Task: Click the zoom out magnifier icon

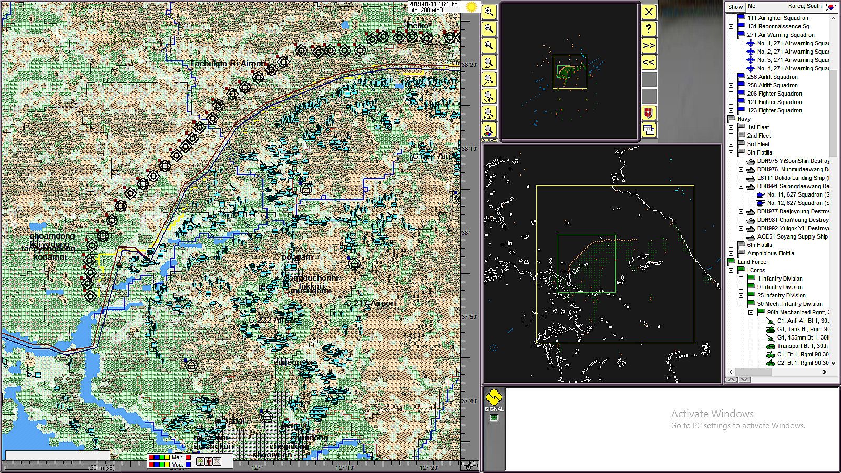Action: point(489,29)
